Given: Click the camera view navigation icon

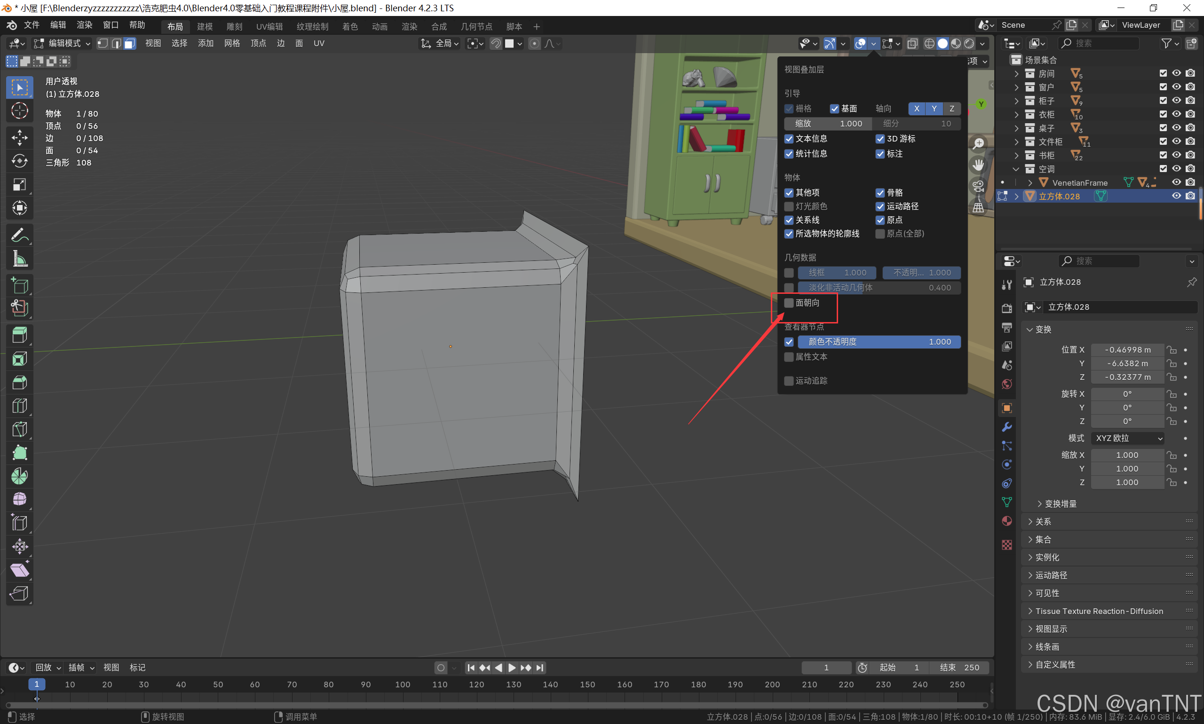Looking at the screenshot, I should (x=978, y=186).
